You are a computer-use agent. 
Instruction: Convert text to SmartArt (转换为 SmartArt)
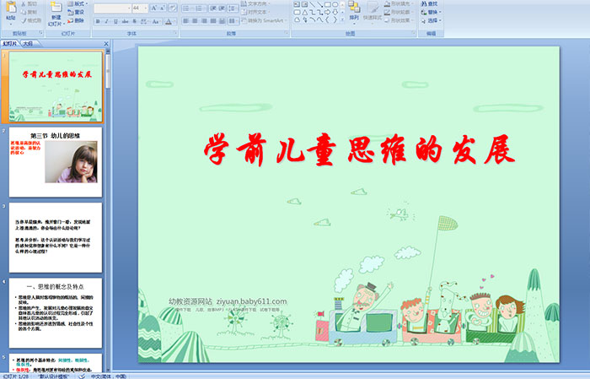pyautogui.click(x=264, y=20)
